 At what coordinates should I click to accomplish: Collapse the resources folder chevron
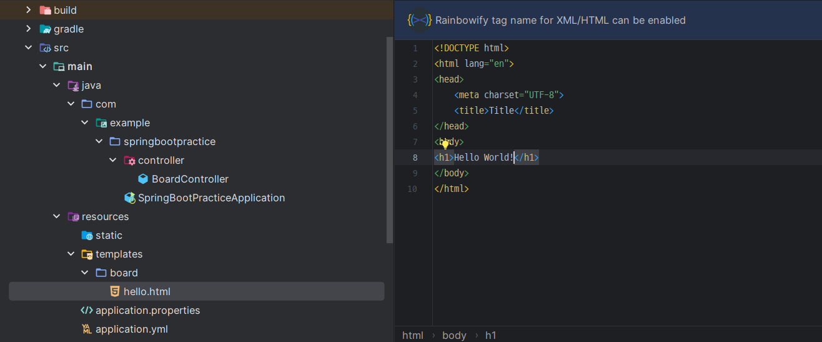(57, 216)
